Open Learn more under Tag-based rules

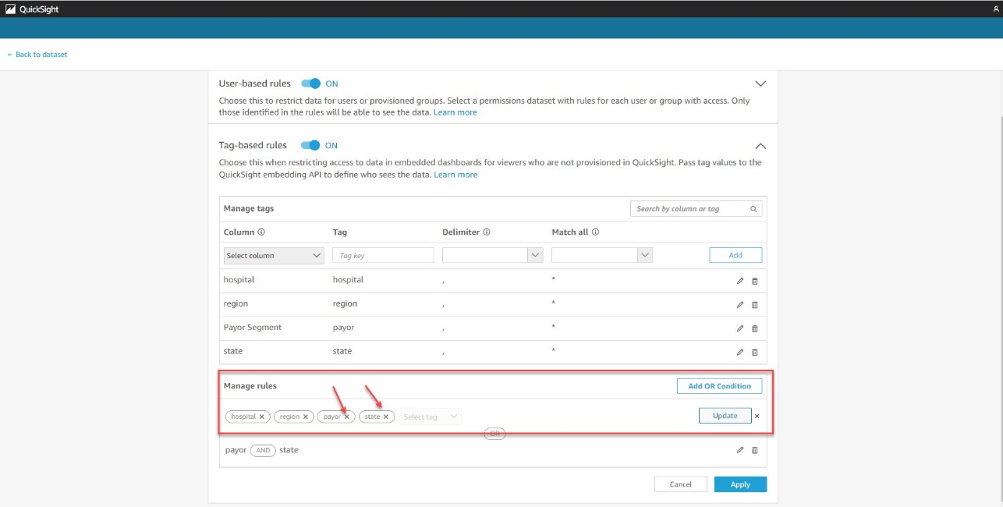click(x=455, y=175)
